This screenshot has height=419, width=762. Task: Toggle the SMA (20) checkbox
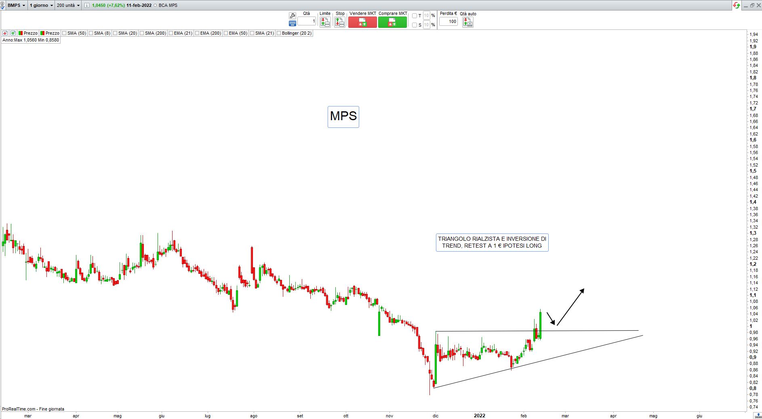pos(115,33)
